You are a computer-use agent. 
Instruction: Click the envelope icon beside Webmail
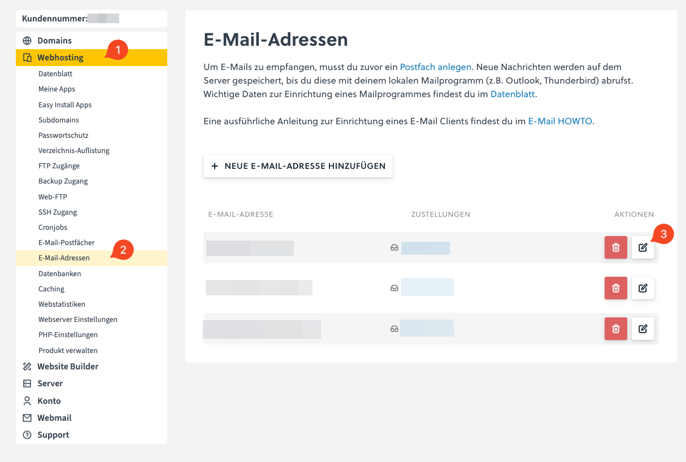point(27,418)
